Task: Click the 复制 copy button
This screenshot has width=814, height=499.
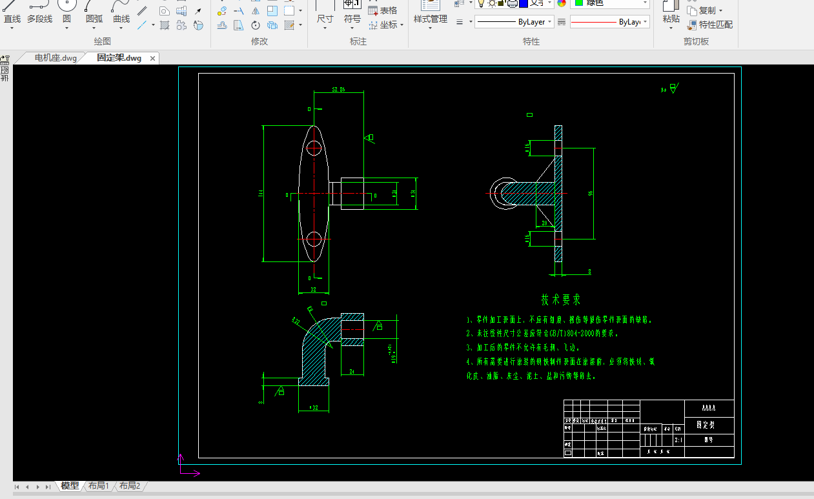Action: pyautogui.click(x=702, y=11)
